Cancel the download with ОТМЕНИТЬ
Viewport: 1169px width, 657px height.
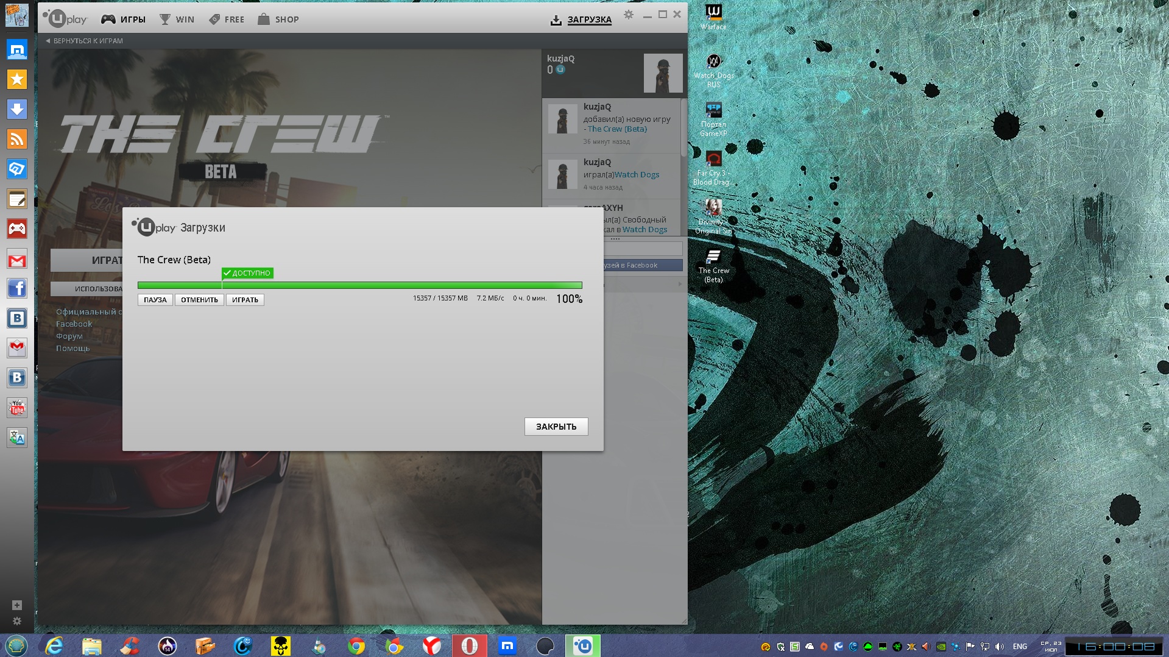point(199,300)
